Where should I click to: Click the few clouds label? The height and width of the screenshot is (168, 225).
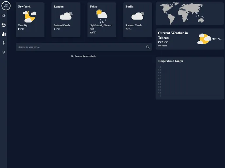click(163, 46)
